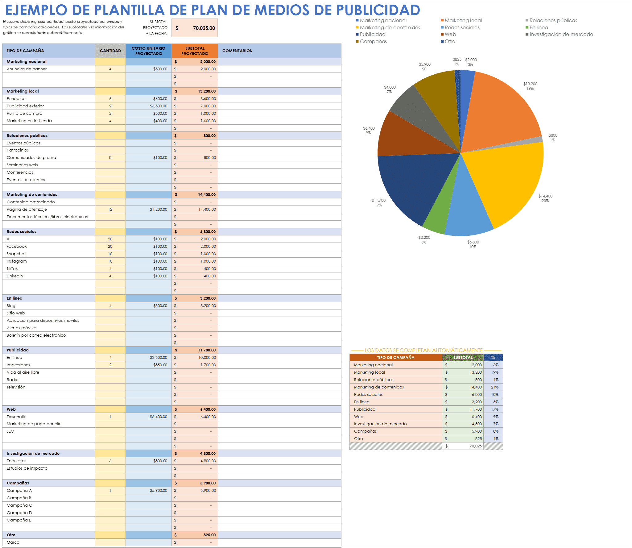This screenshot has width=632, height=548.
Task: Click the Página de aterrizaje row
Action: tap(171, 210)
